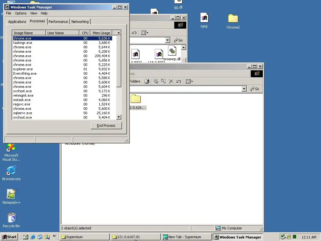The image size is (321, 241).
Task: Click the End Process button
Action: pyautogui.click(x=106, y=126)
